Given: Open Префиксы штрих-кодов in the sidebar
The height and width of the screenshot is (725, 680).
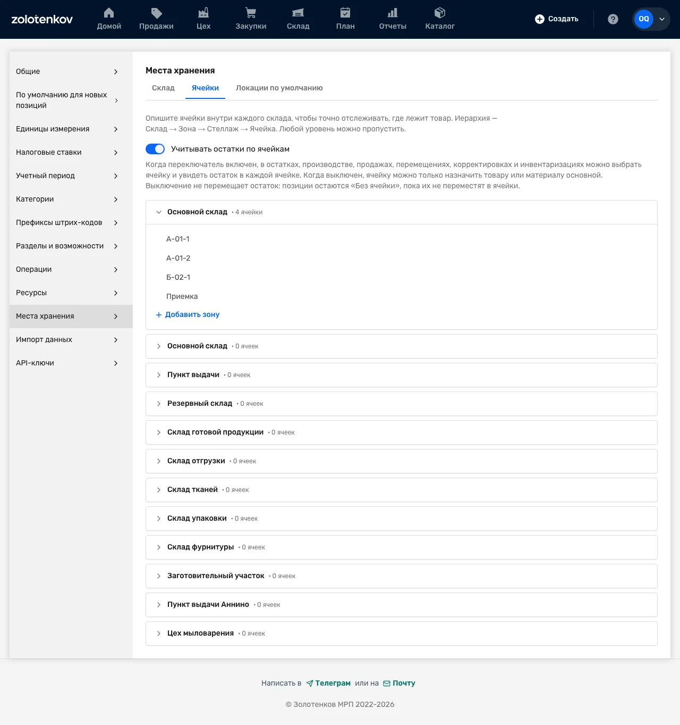Looking at the screenshot, I should (71, 223).
